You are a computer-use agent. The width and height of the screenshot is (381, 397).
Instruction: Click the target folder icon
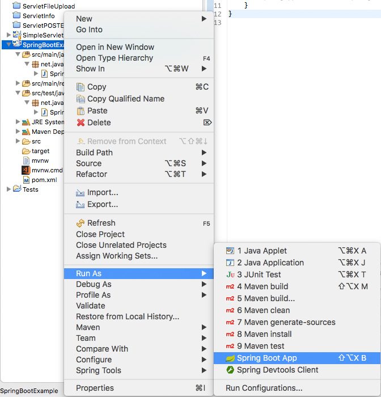click(x=26, y=151)
